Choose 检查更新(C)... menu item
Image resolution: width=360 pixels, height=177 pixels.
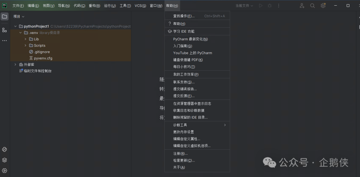197,160
